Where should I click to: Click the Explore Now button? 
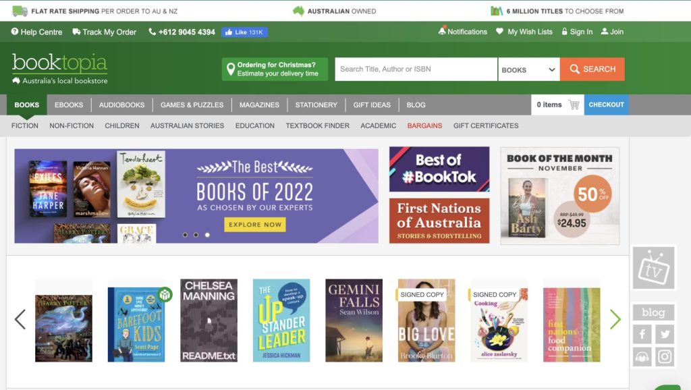coord(255,224)
